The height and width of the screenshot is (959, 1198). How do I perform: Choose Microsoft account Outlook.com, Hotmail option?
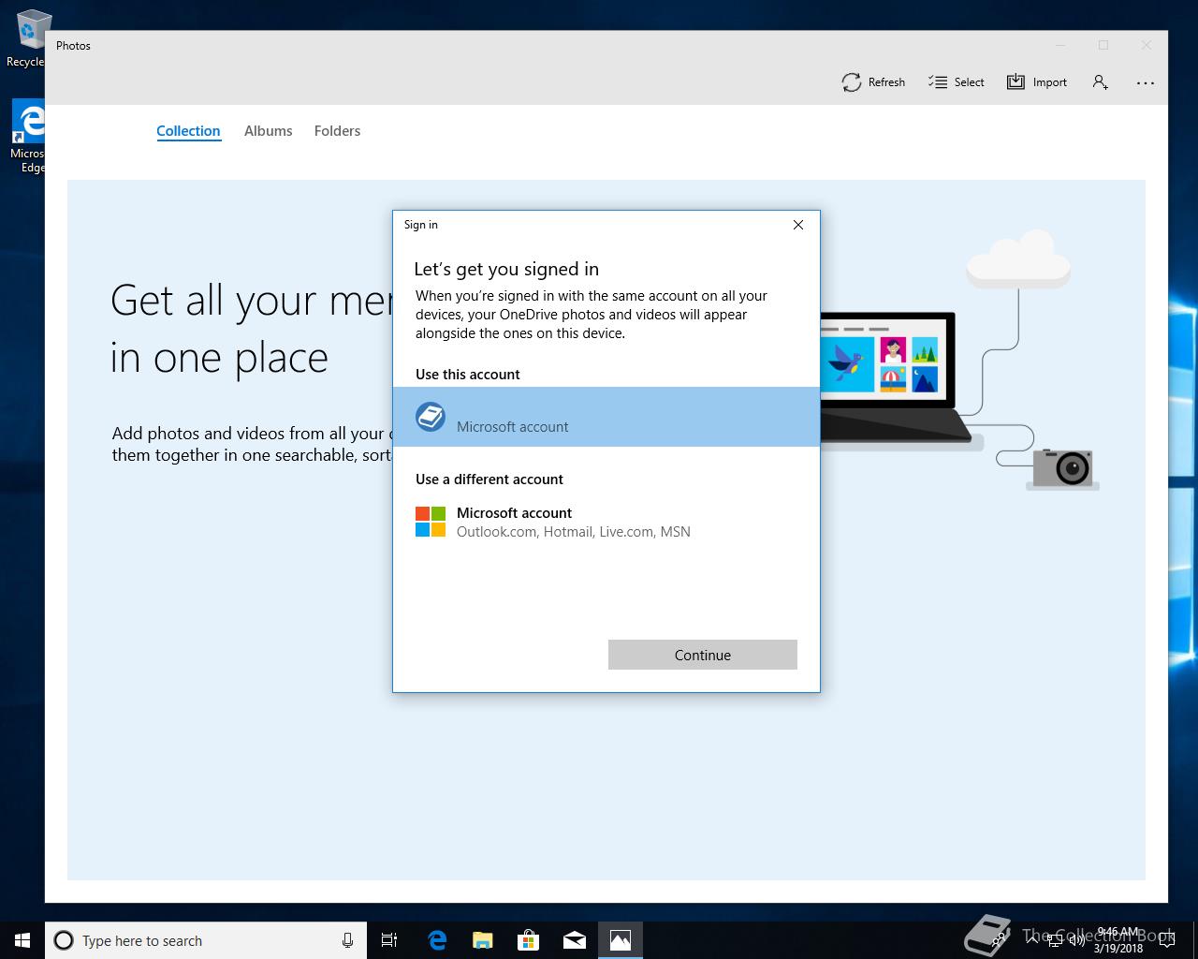pyautogui.click(x=606, y=522)
